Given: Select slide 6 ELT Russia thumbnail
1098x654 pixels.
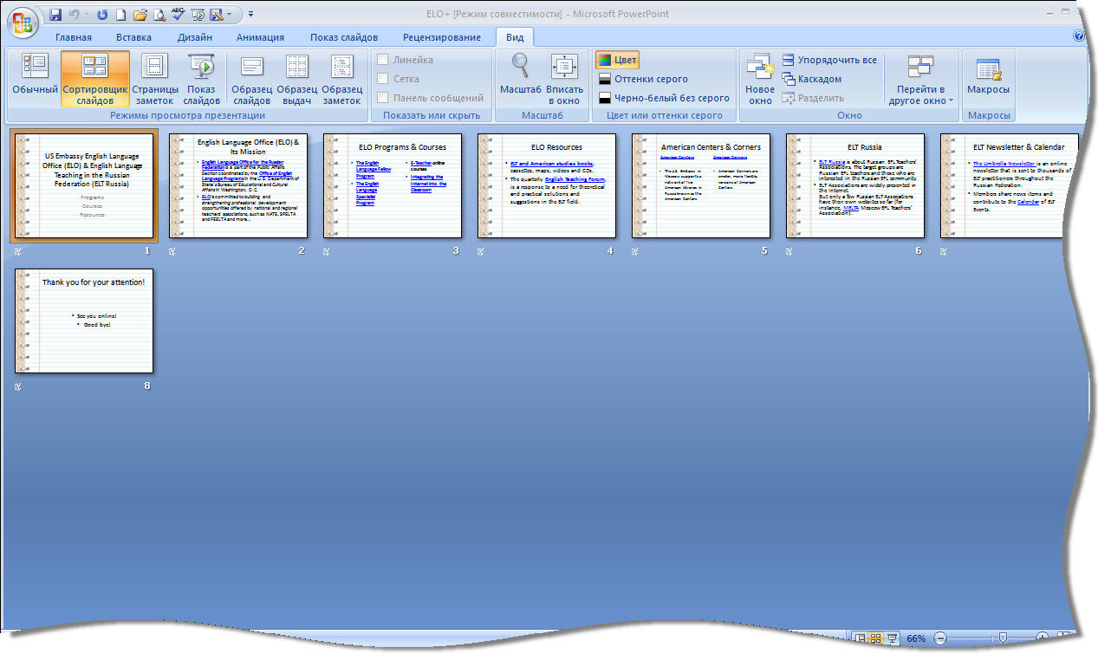Looking at the screenshot, I should point(855,185).
